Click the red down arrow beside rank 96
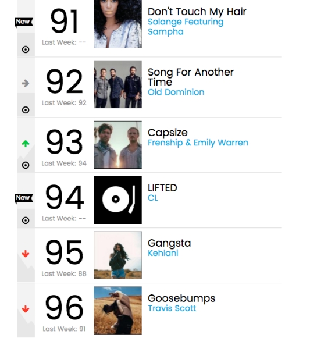The image size is (310, 338). (26, 309)
